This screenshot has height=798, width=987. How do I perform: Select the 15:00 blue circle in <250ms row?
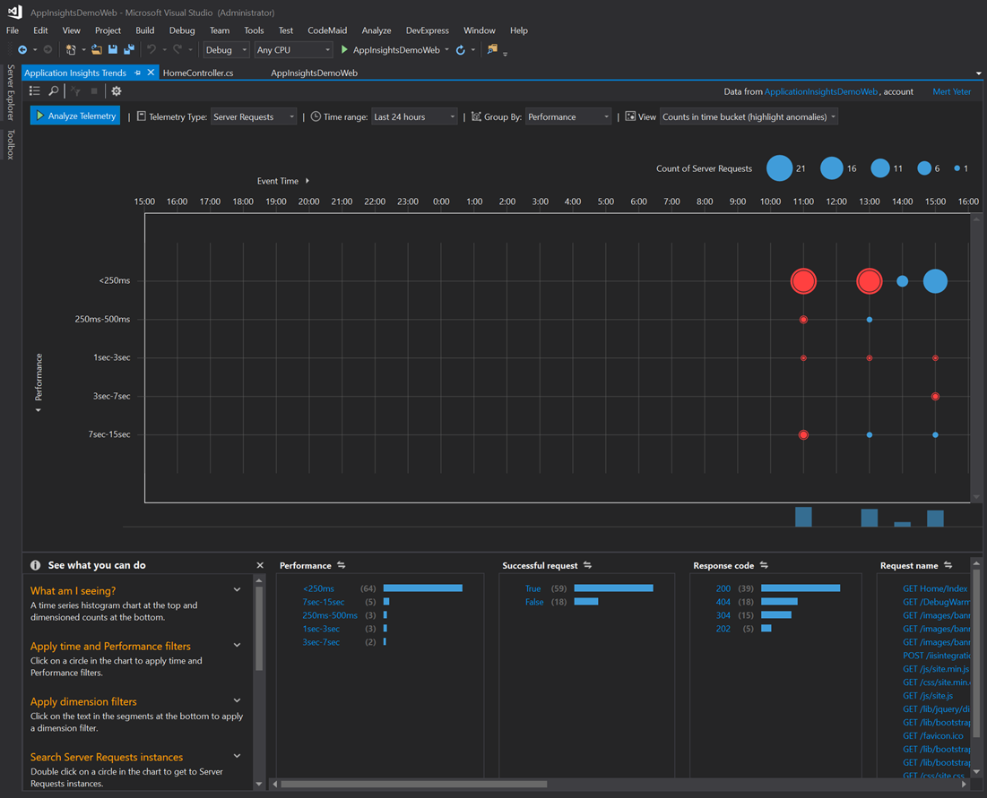[935, 281]
